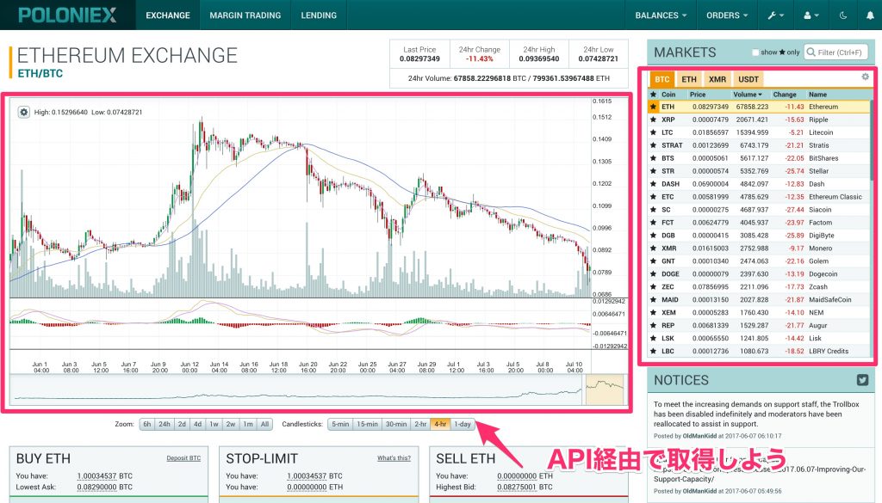Set chart zoom to All
This screenshot has width=882, height=503.
265,425
